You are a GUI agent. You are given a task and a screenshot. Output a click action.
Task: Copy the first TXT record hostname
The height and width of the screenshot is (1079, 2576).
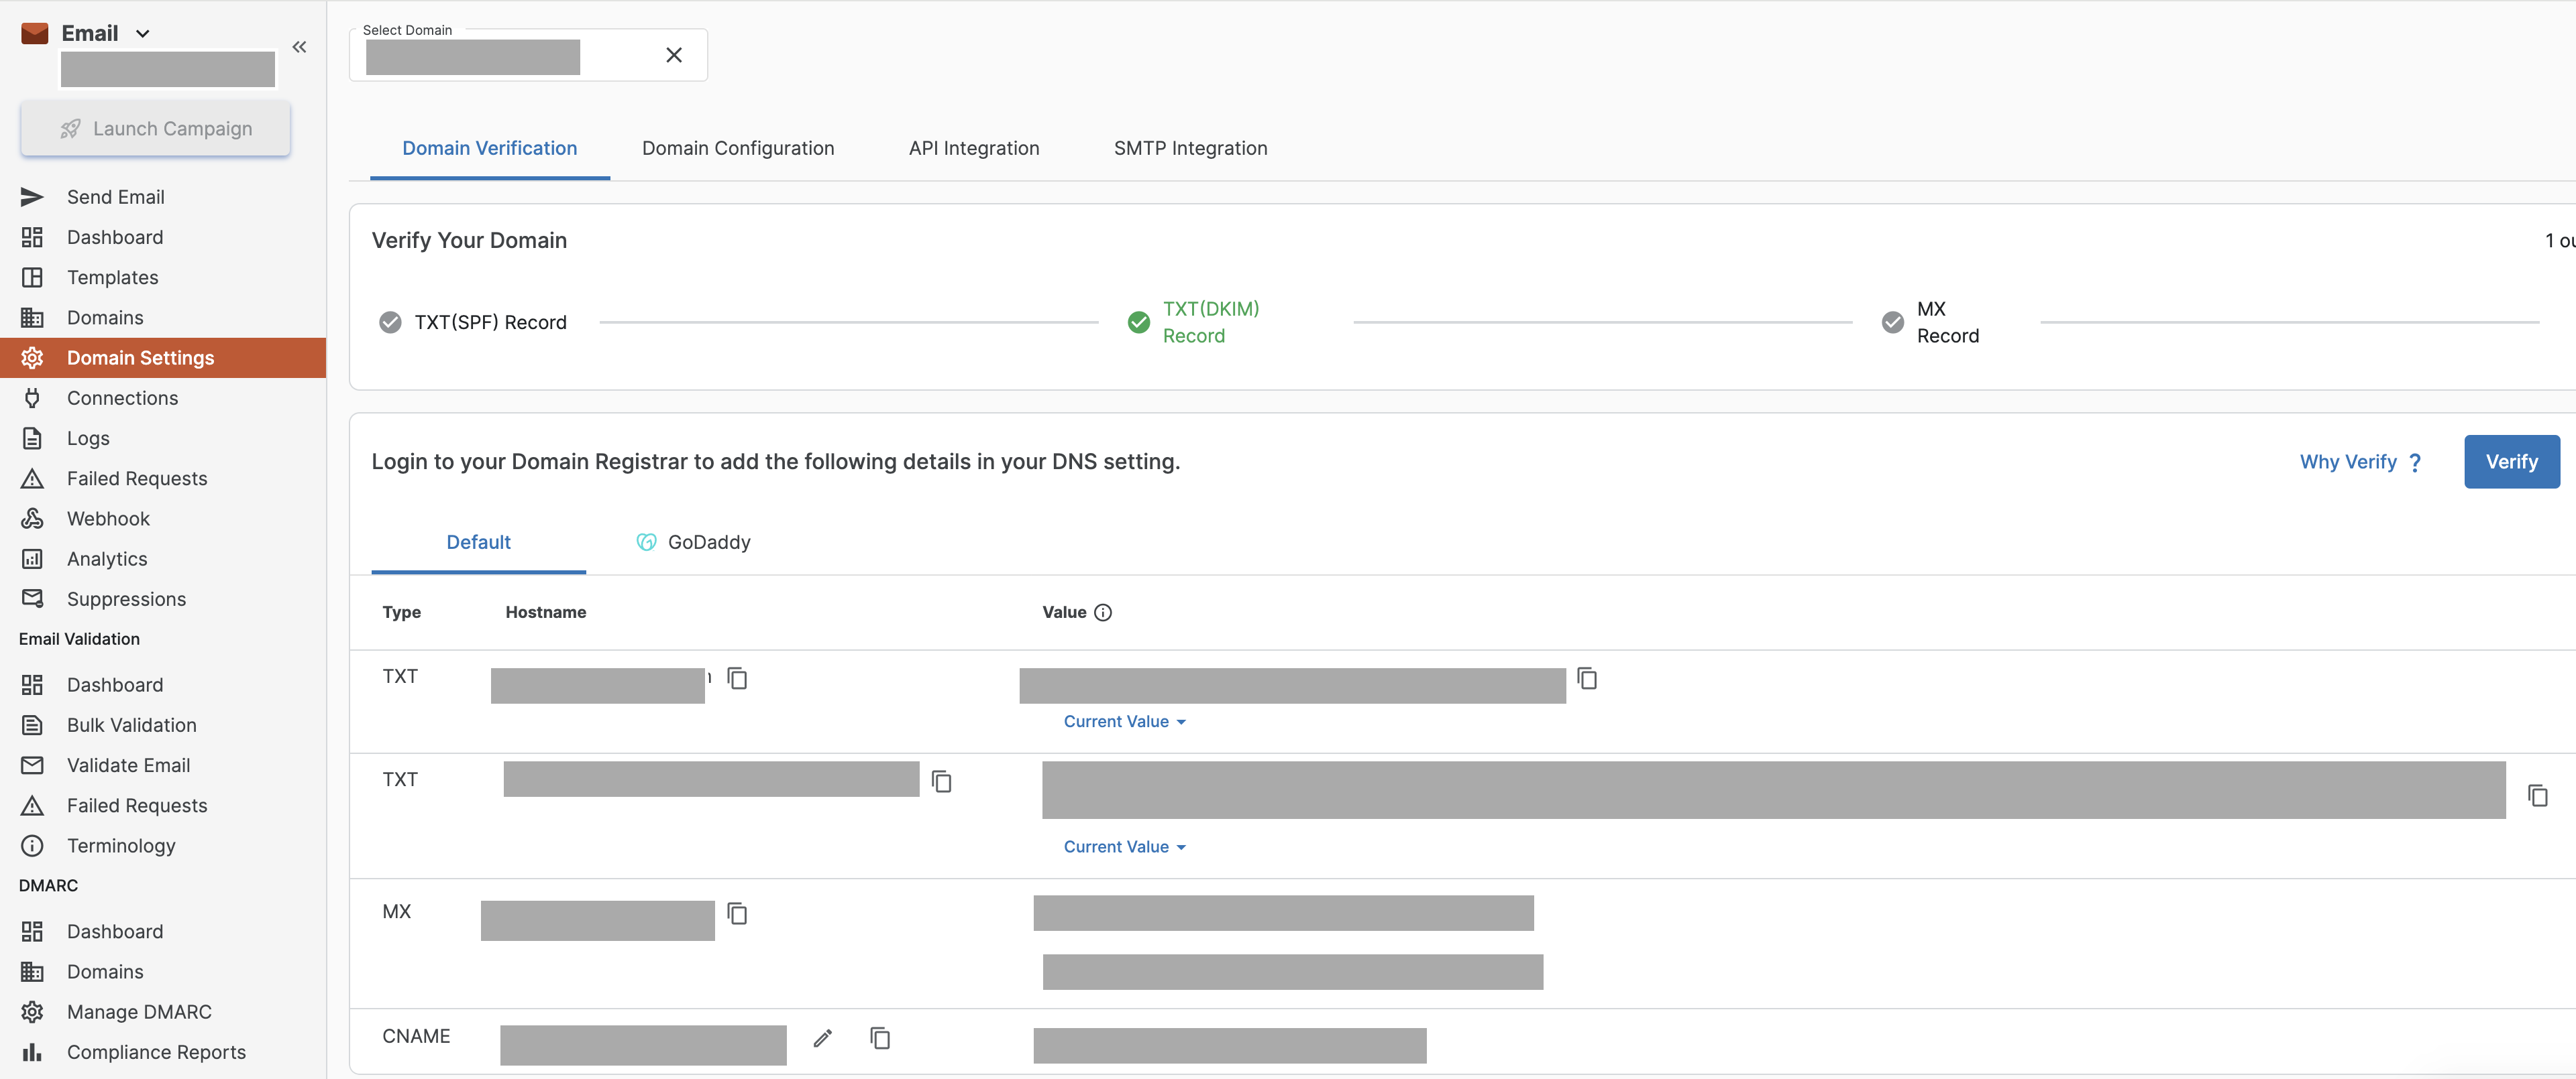(737, 678)
